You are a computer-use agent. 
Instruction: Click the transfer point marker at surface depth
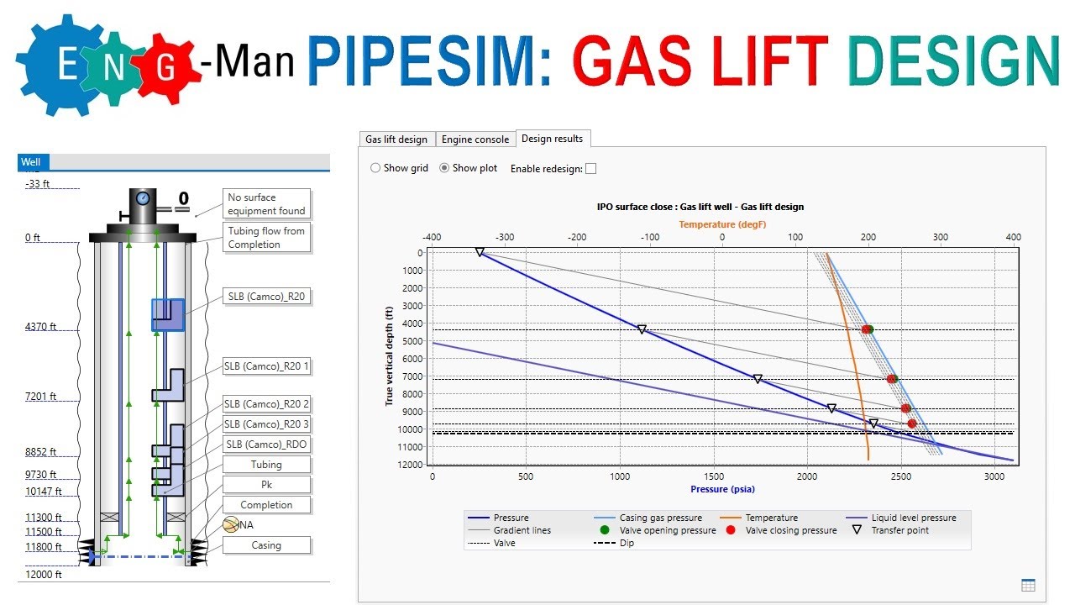point(480,252)
